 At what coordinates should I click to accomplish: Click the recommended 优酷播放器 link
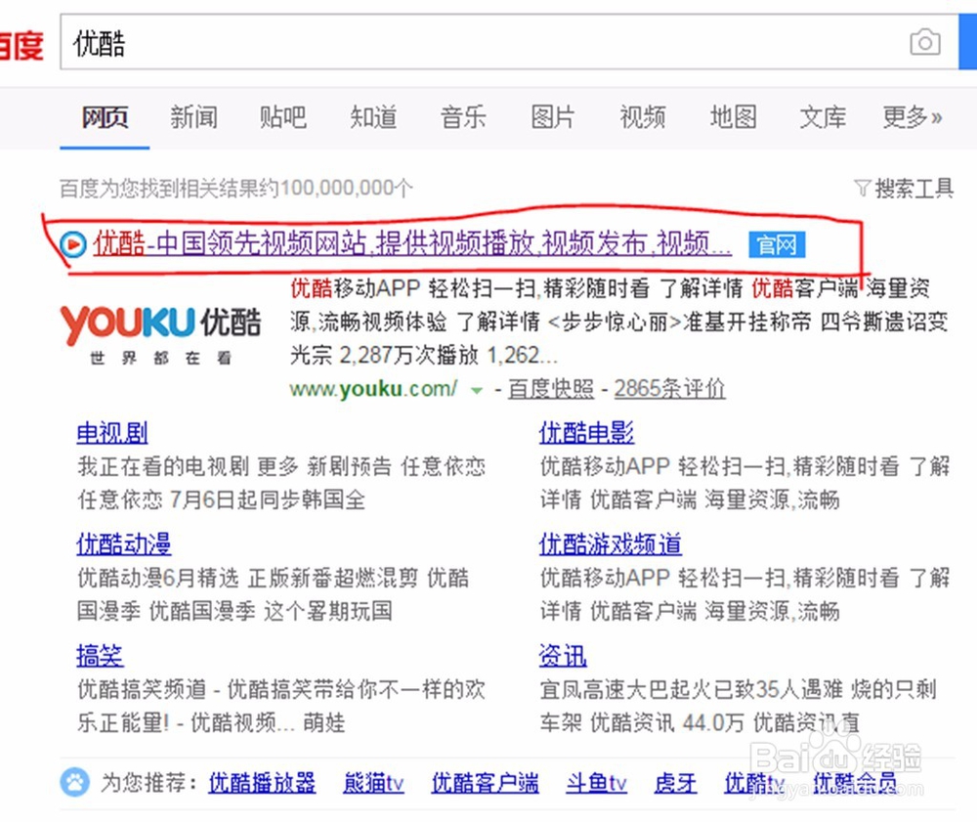coord(262,783)
